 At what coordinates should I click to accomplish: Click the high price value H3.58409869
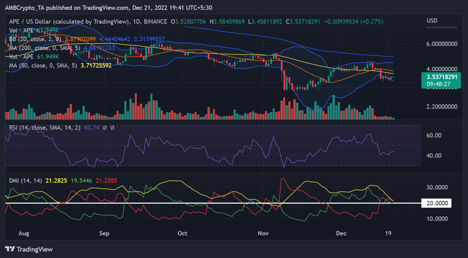click(227, 21)
